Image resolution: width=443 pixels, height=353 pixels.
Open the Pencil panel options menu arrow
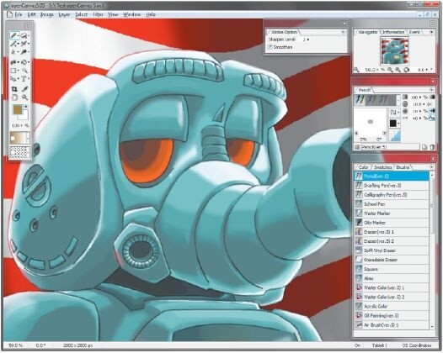tap(431, 90)
